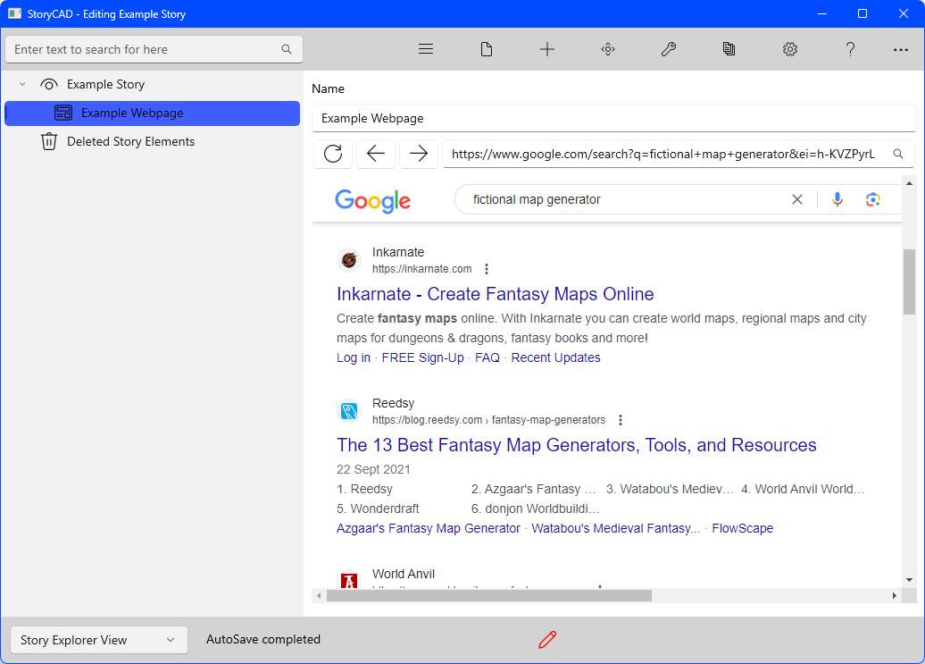Open the hamburger menu in the toolbar

(426, 49)
